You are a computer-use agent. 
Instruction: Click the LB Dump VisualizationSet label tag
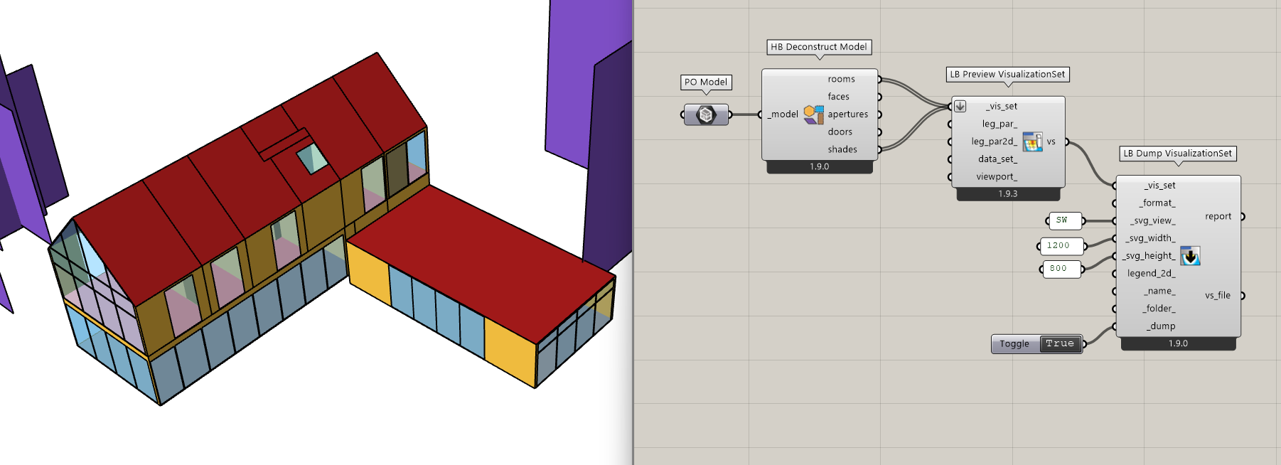click(x=1177, y=154)
